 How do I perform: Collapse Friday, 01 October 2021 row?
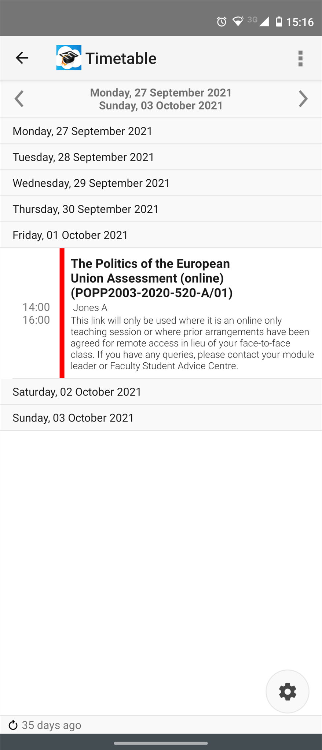pyautogui.click(x=161, y=235)
